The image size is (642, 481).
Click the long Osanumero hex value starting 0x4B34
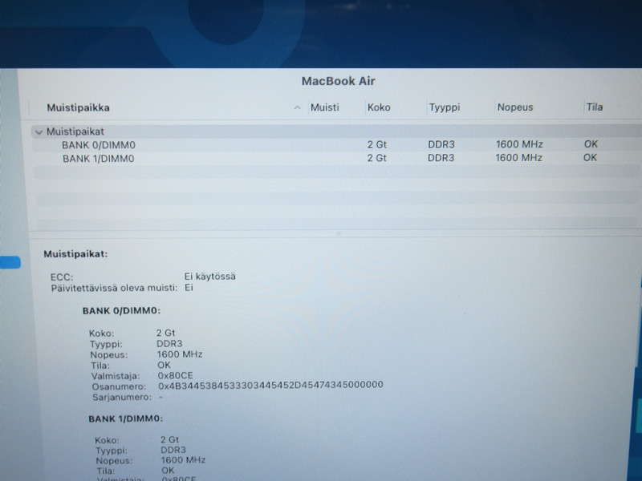270,385
